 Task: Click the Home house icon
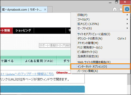pyautogui.click(x=115, y=9)
